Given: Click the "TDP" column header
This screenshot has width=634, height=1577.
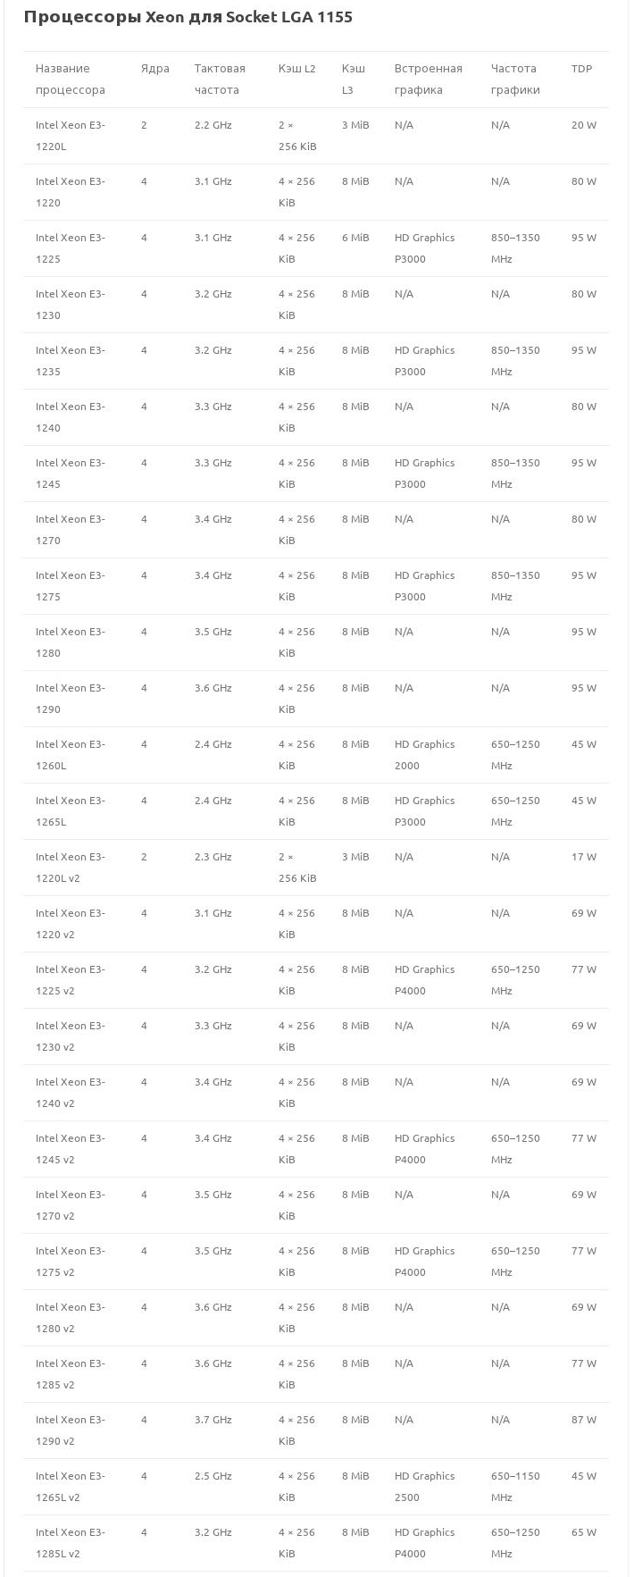Looking at the screenshot, I should (x=582, y=69).
